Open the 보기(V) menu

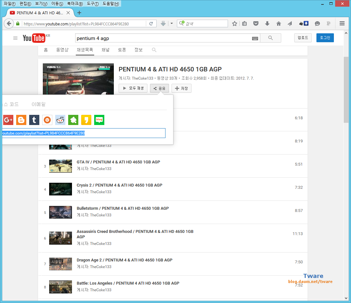[x=41, y=3]
